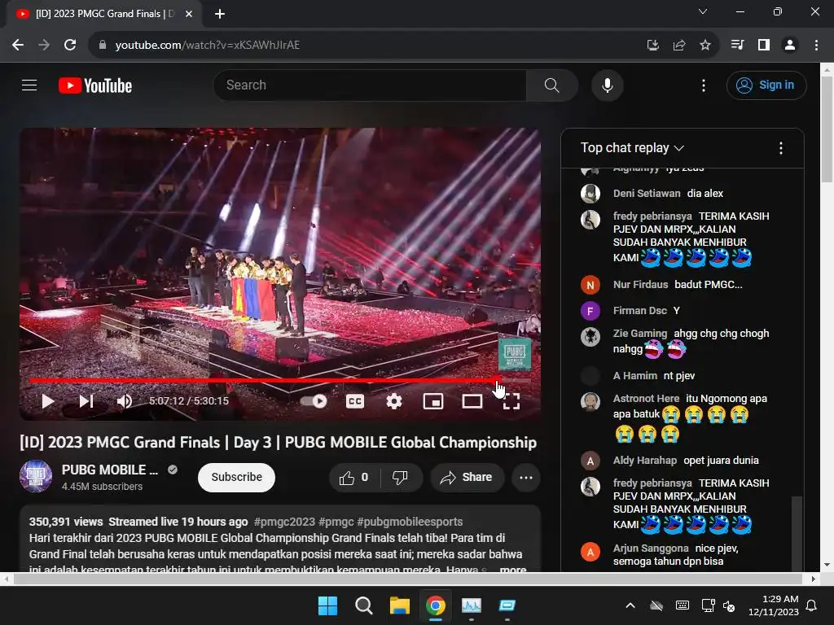This screenshot has width=834, height=625.
Task: Reload the page
Action: (70, 46)
